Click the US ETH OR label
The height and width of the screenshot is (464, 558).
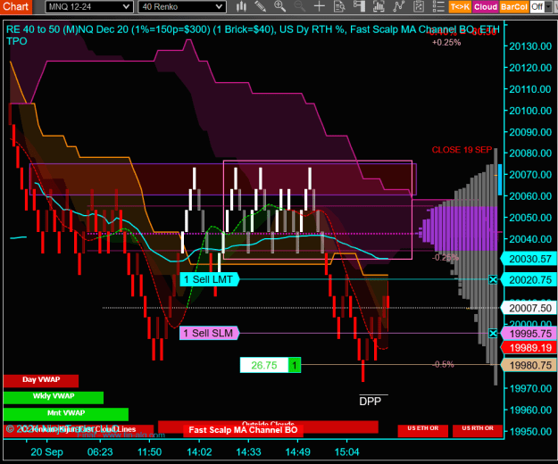point(423,429)
